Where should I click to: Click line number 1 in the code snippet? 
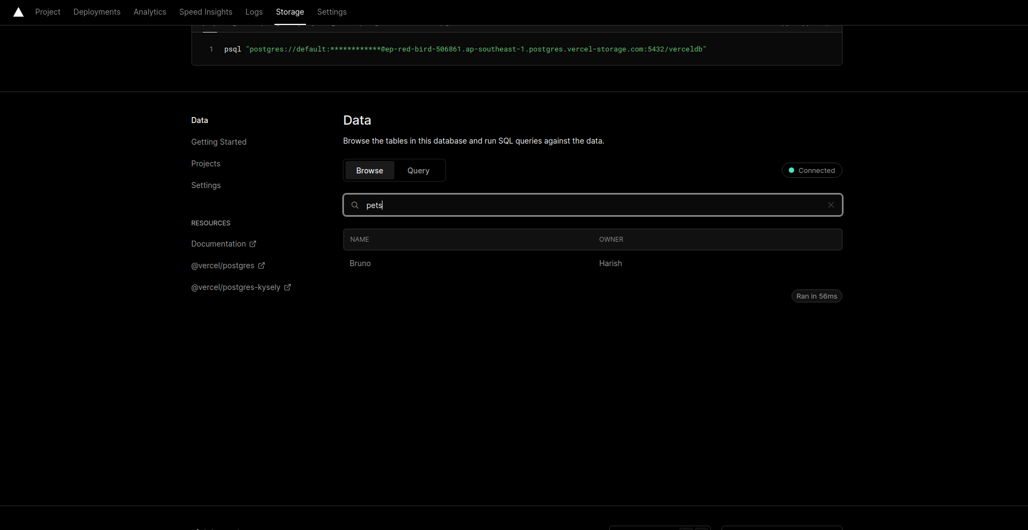[211, 49]
